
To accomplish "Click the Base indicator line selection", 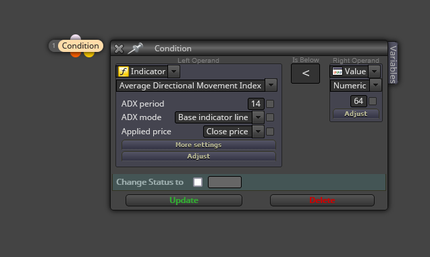I will 213,117.
